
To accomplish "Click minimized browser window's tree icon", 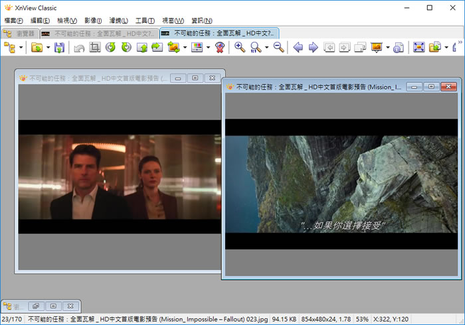I will [x=7, y=306].
